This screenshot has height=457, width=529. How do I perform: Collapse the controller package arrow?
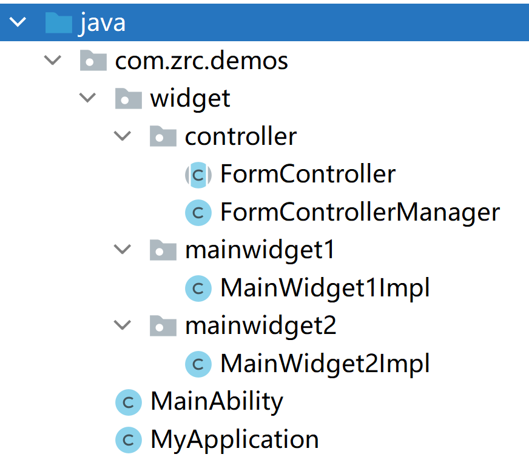pos(123,136)
